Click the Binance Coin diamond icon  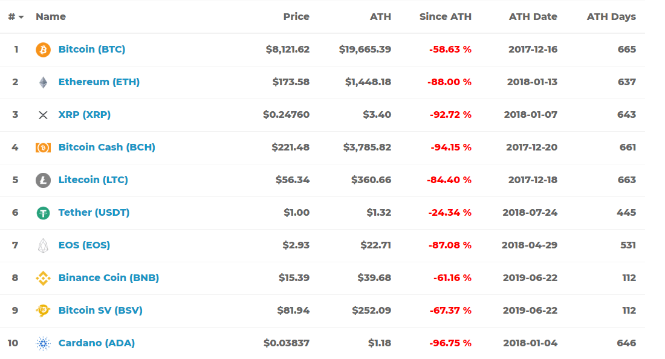click(x=42, y=277)
